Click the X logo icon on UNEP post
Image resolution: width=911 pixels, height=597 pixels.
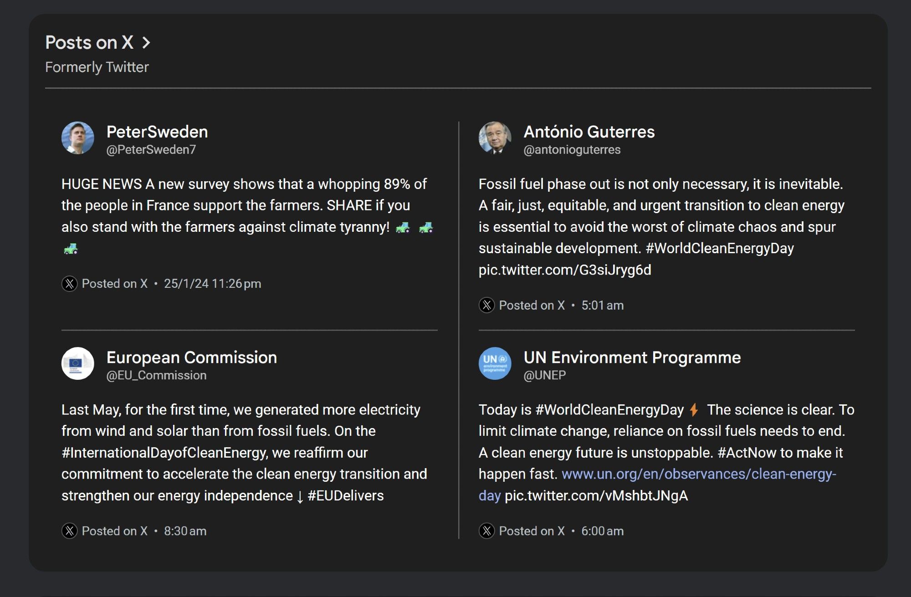tap(487, 531)
